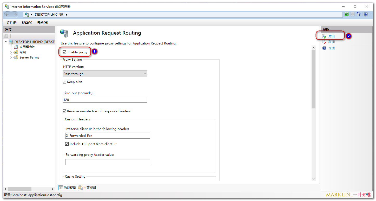
Task: Click the Application Request Routing globe icon
Action: 64,33
